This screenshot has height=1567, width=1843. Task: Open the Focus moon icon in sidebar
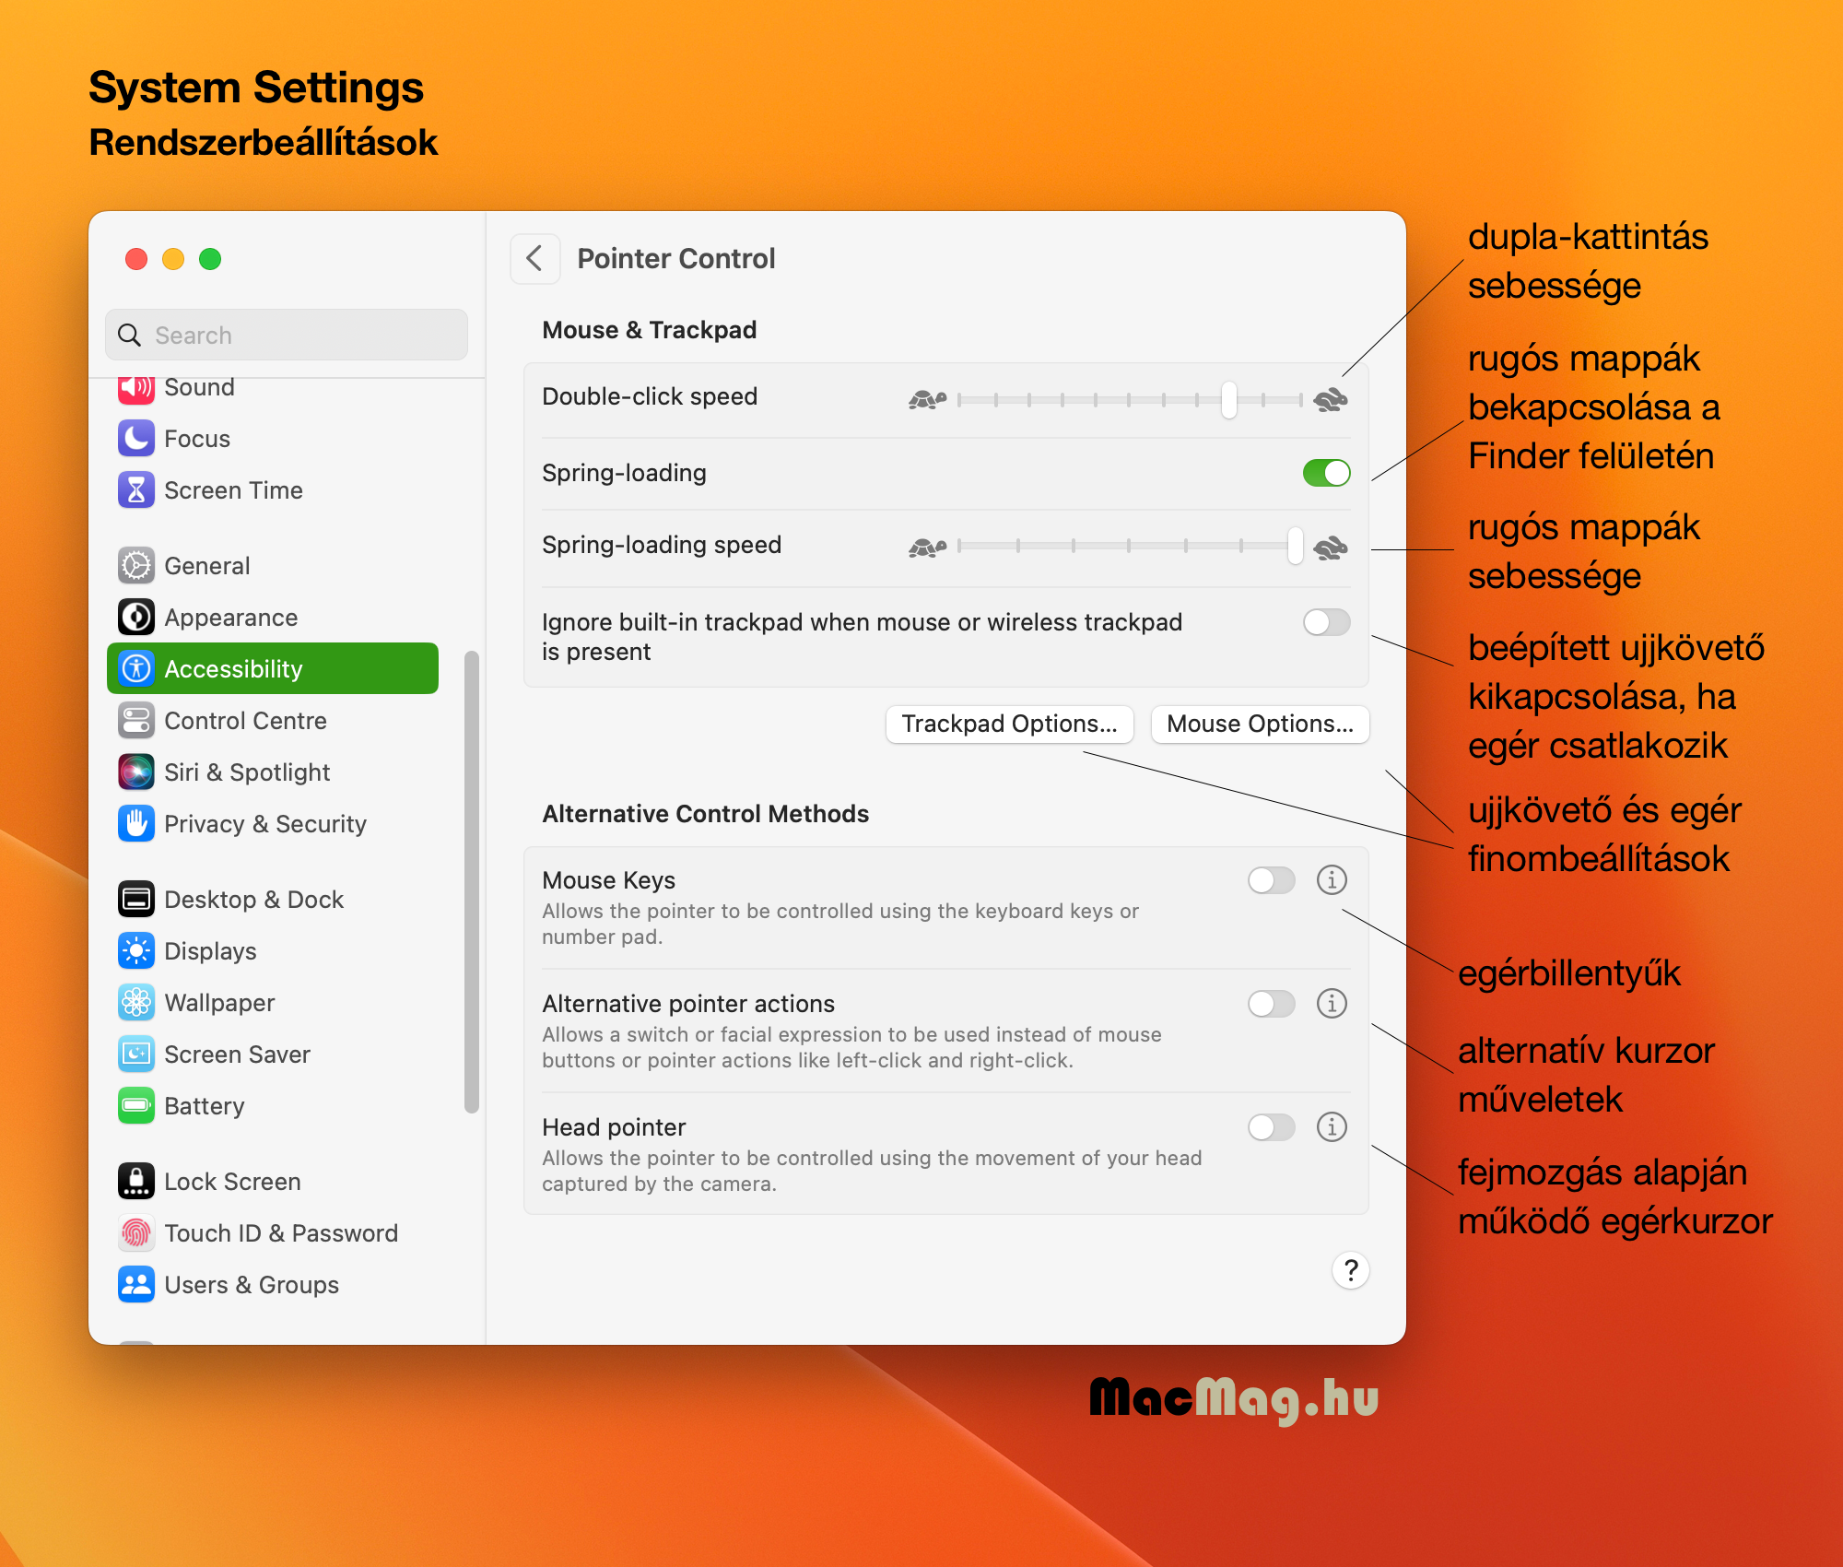[x=136, y=439]
